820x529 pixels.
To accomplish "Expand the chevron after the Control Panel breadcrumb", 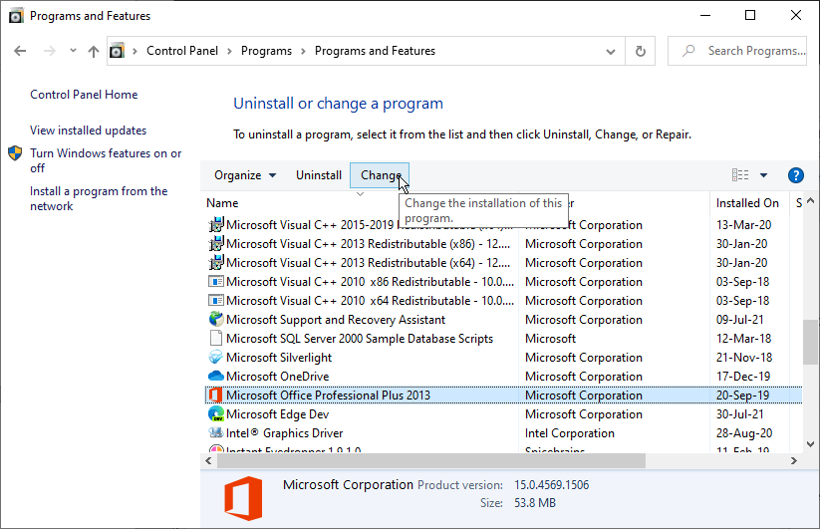I will (229, 51).
